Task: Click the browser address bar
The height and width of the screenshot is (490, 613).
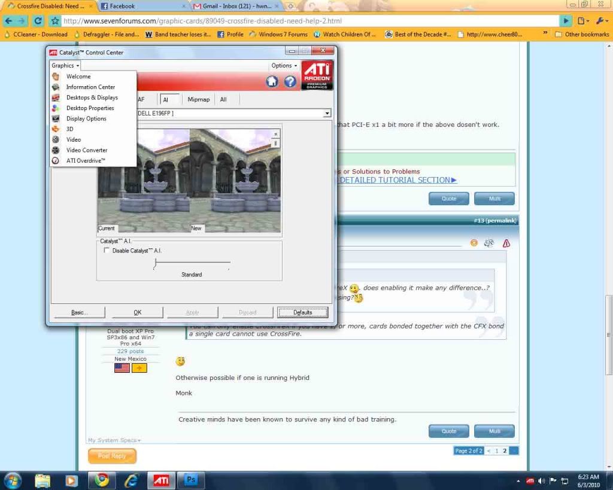Action: pos(311,21)
